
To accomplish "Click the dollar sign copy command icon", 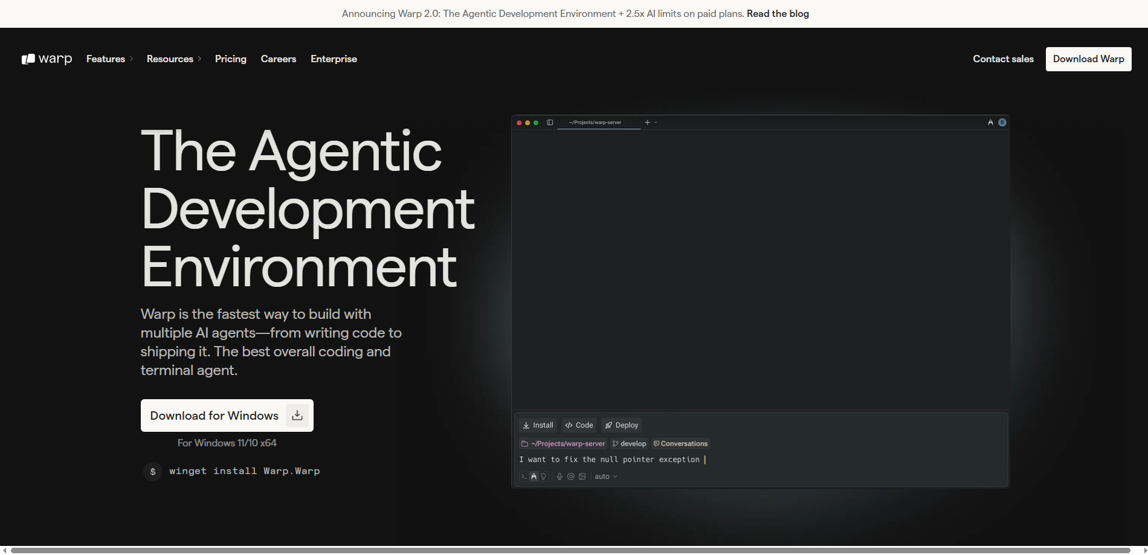I will coord(153,472).
